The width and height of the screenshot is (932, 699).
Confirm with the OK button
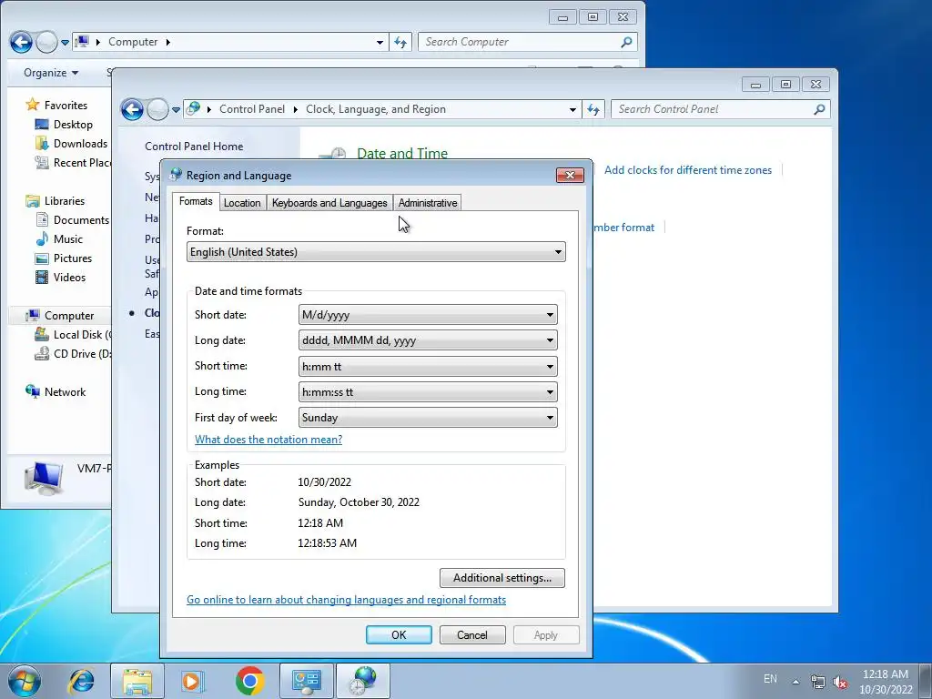(399, 634)
